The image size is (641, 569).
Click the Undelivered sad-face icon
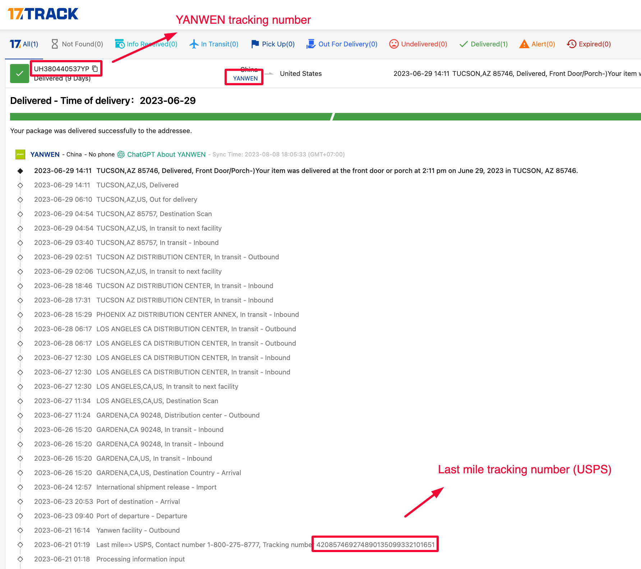394,44
